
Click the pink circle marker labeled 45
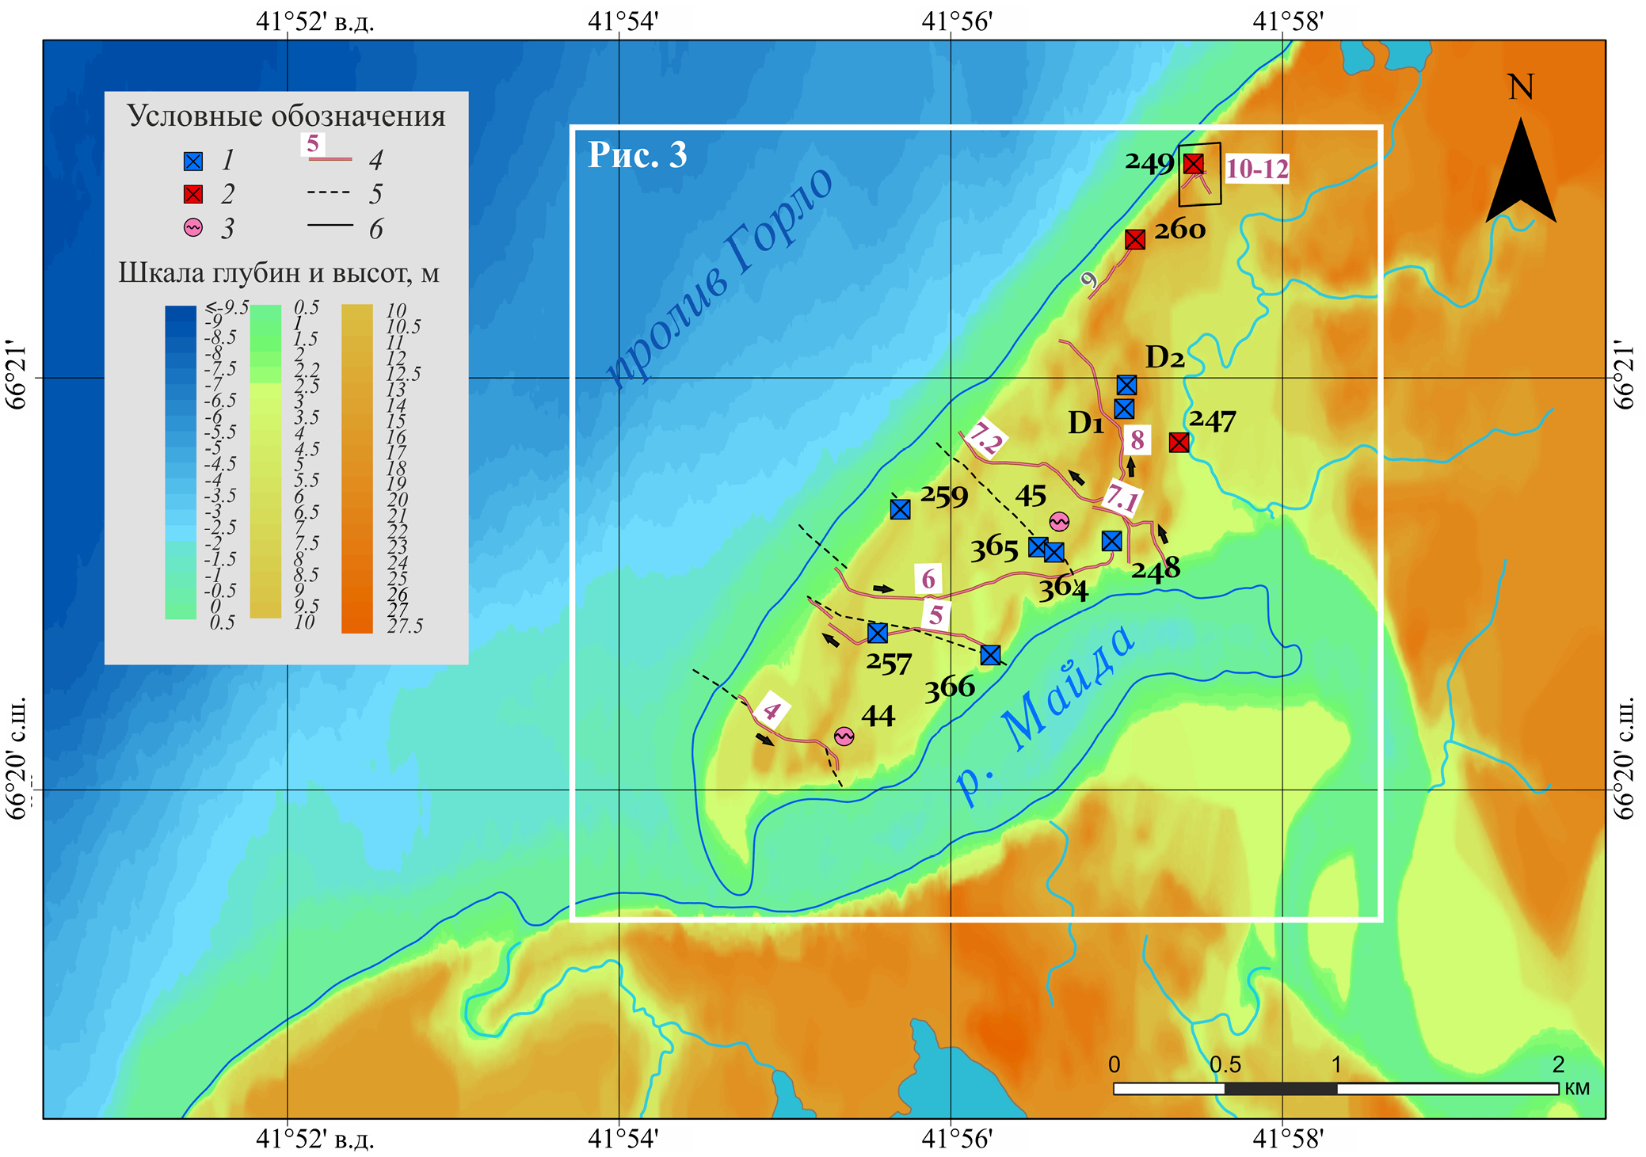[x=1059, y=521]
